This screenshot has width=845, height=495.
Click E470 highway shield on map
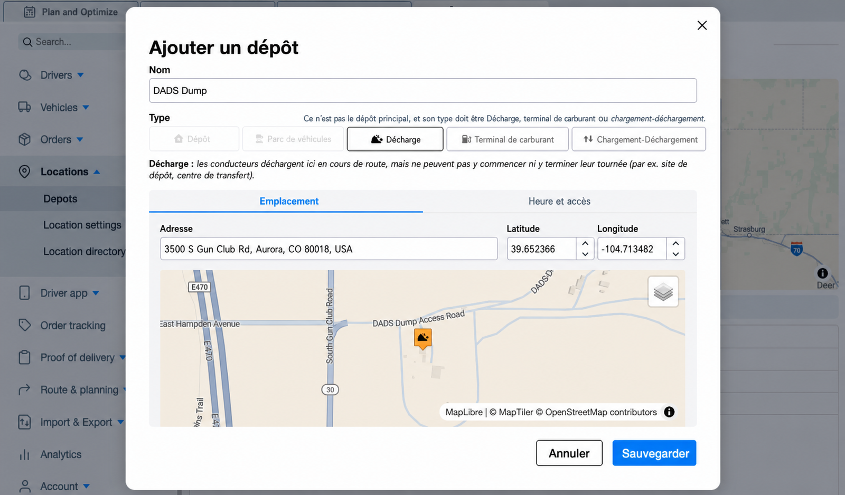[200, 287]
